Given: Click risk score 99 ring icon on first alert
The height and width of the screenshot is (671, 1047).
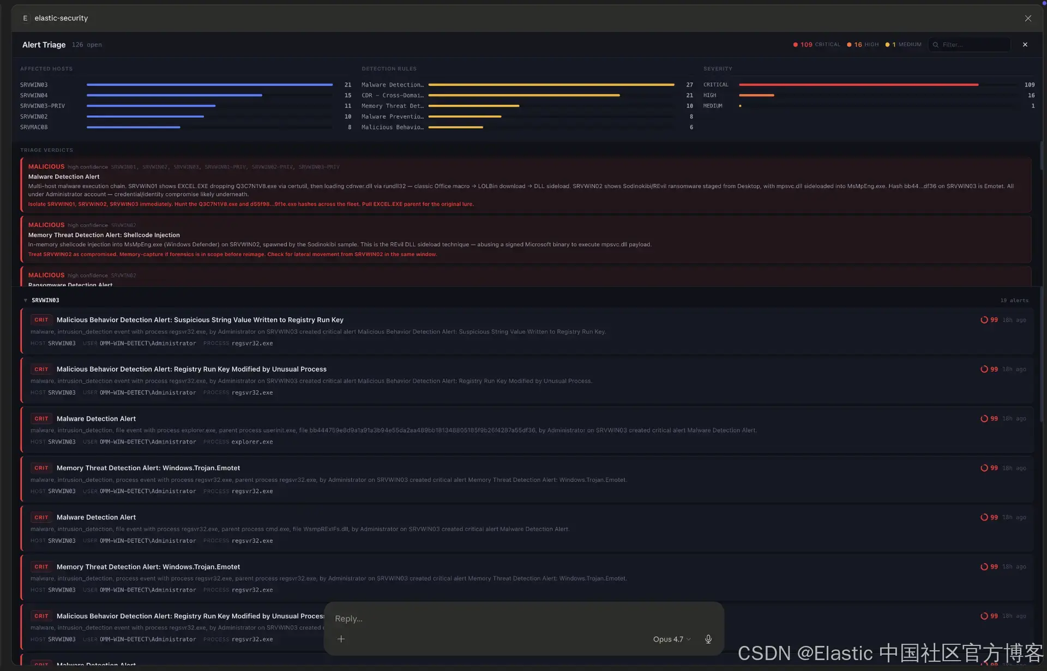Looking at the screenshot, I should pyautogui.click(x=984, y=320).
